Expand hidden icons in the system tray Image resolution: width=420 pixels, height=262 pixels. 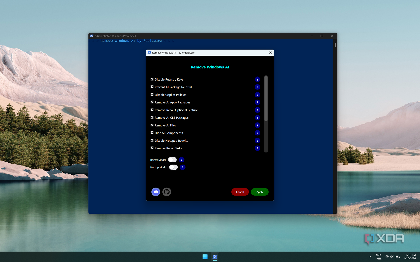click(x=370, y=257)
